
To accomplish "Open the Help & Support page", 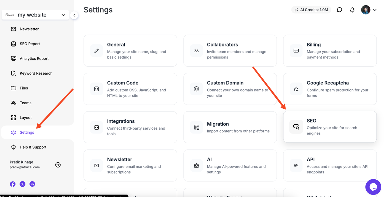I will [x=33, y=147].
